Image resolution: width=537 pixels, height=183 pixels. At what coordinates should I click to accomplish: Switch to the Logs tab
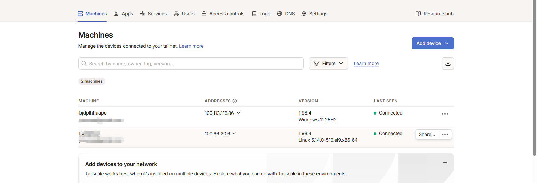click(261, 14)
